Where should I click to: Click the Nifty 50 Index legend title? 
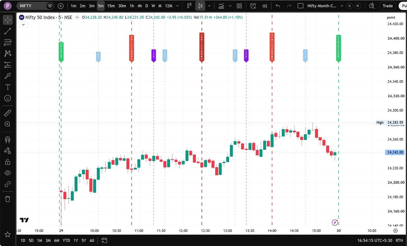tap(49, 17)
